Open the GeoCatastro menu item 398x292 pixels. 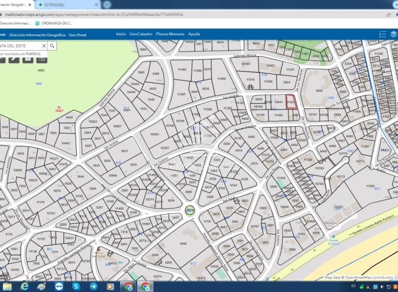(x=141, y=34)
